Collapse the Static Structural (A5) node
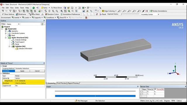This screenshot has height=105, width=187. point(6,38)
